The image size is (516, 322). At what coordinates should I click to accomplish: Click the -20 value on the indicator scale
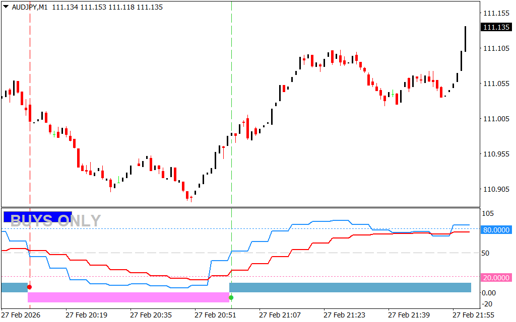coord(489,304)
